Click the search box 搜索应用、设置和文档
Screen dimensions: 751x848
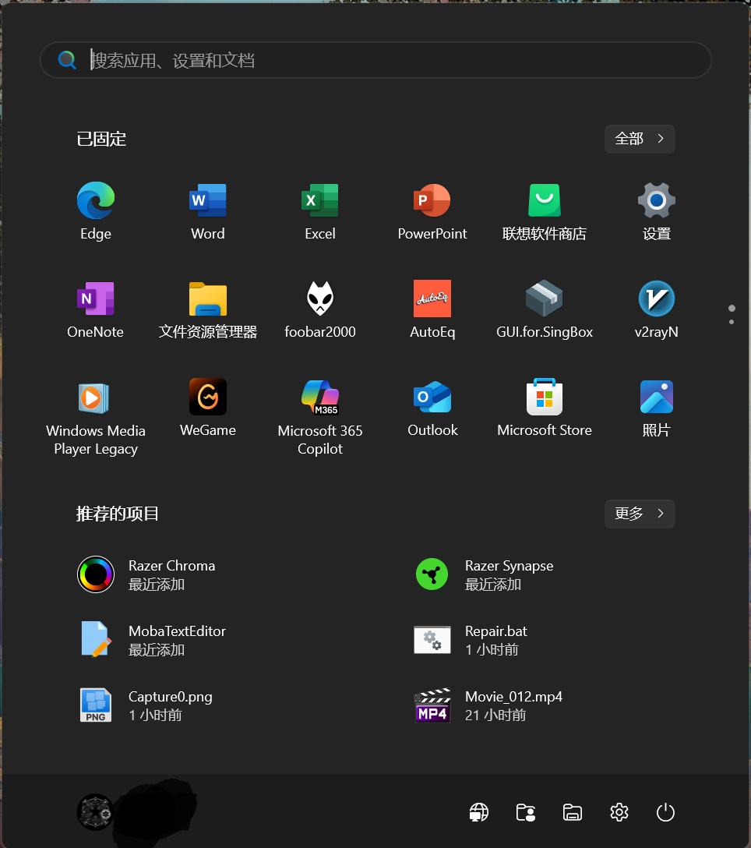(375, 60)
